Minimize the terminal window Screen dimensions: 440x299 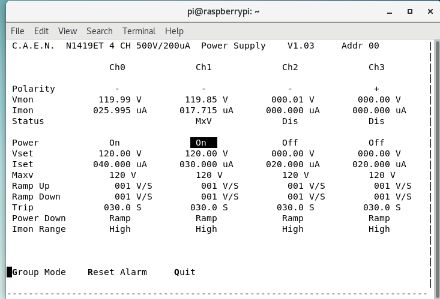[389, 12]
